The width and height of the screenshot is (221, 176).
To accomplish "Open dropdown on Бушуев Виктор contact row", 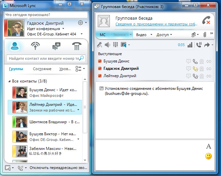I will coord(78,139).
